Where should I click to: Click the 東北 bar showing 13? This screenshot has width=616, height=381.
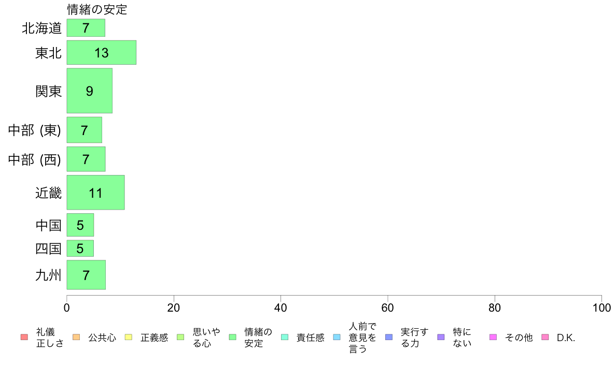coord(101,53)
